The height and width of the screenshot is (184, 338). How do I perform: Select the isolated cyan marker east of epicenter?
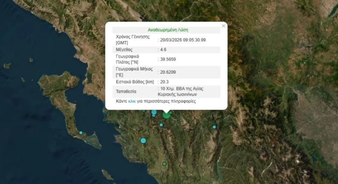[x=214, y=127]
